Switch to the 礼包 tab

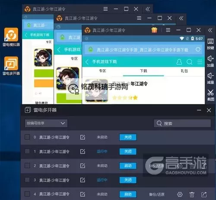[184, 71]
